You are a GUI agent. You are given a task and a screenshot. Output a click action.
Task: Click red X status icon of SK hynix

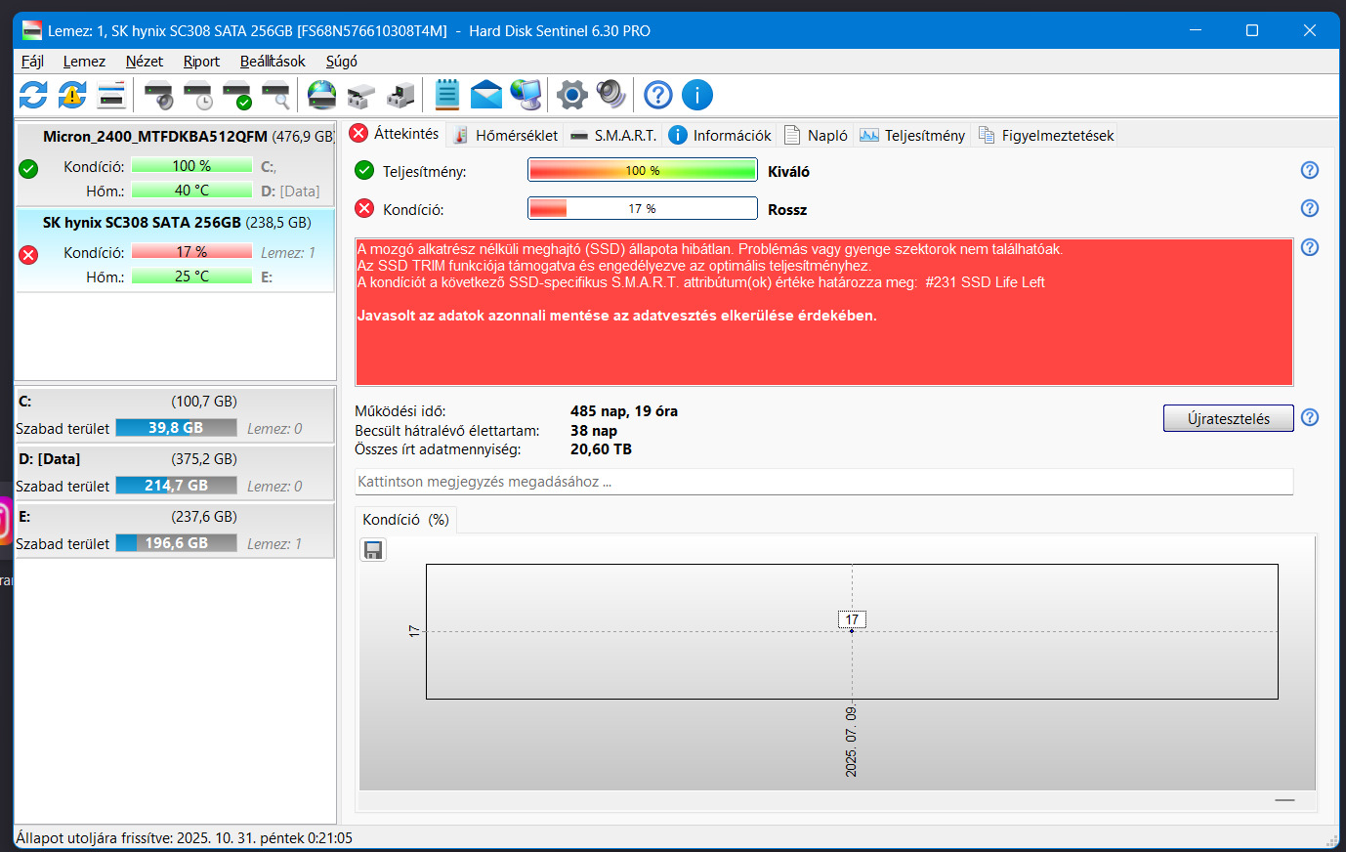tap(28, 255)
